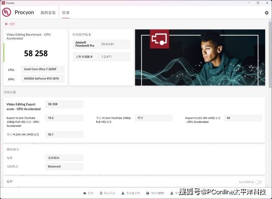Image resolution: width=272 pixels, height=199 pixels.
Task: Click the vertical scrollbar on right edge
Action: (x=270, y=107)
